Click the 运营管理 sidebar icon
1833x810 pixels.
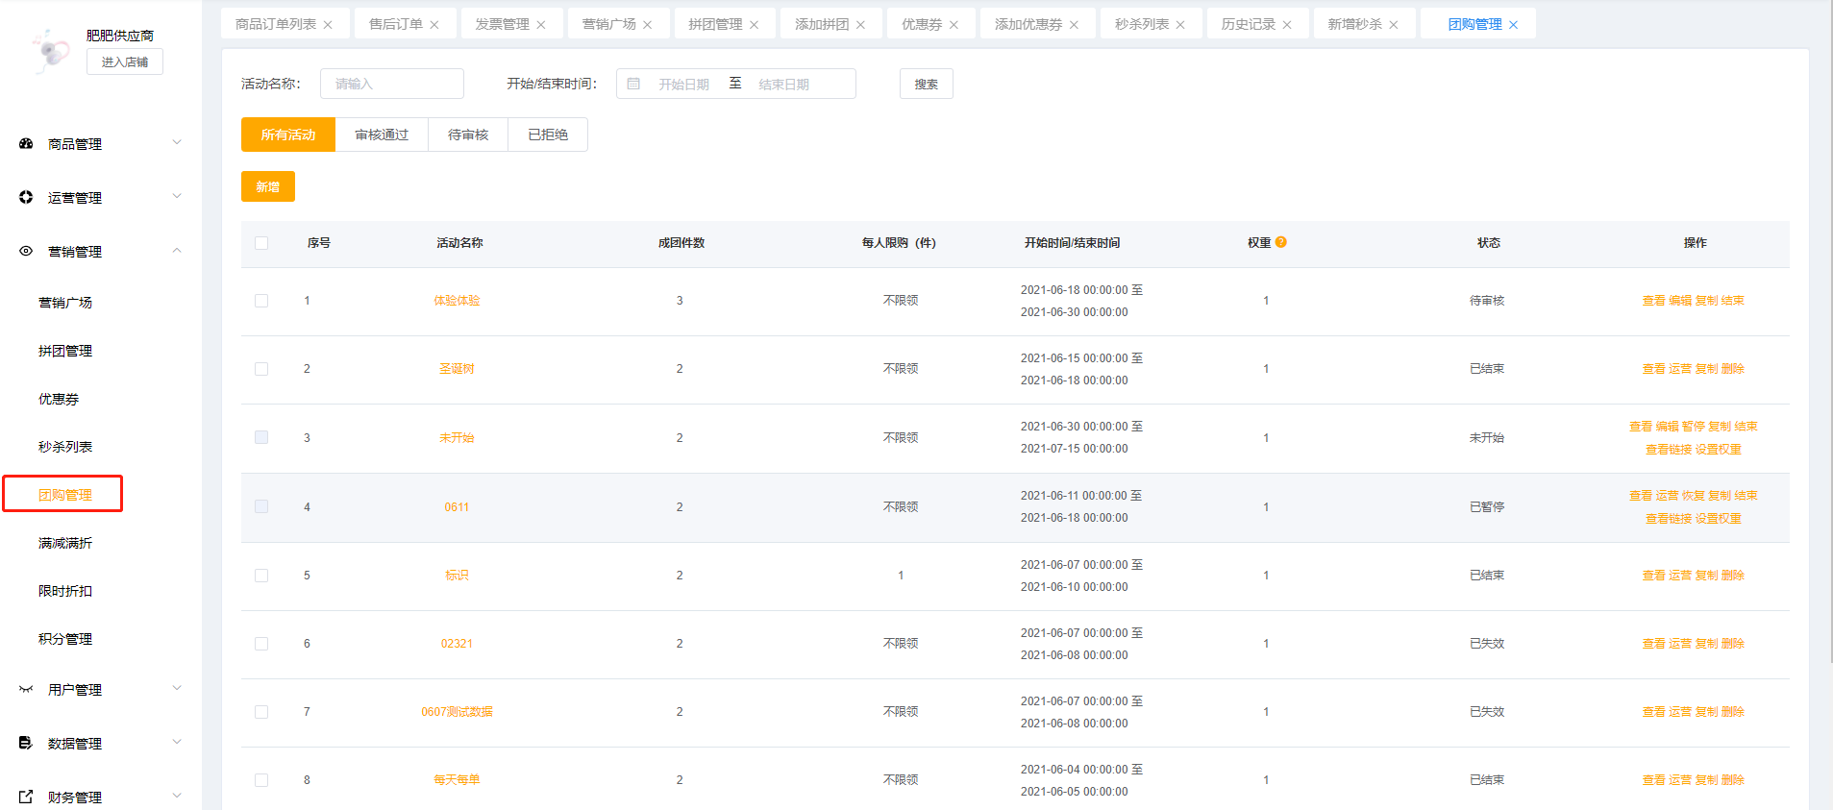(x=26, y=197)
